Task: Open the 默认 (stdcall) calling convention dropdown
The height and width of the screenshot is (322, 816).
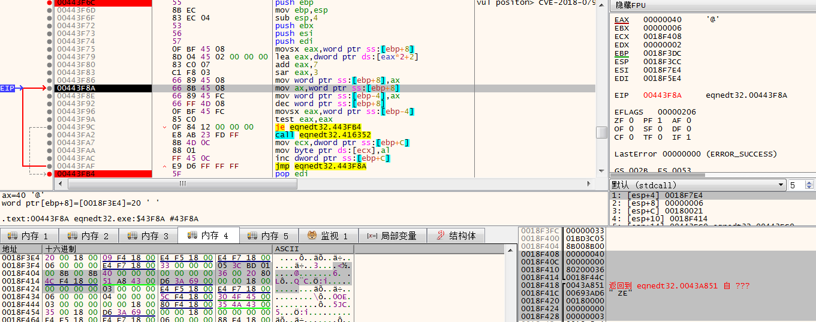Action: [x=698, y=185]
